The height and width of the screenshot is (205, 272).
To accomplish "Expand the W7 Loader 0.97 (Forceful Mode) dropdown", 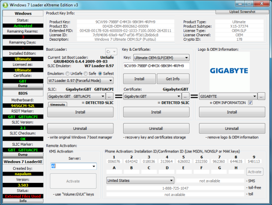I will click(80, 81).
